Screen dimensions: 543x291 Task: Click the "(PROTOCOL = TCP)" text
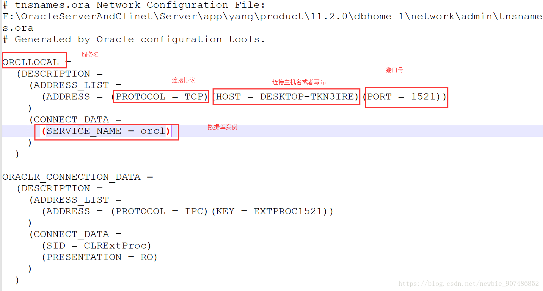(x=160, y=97)
